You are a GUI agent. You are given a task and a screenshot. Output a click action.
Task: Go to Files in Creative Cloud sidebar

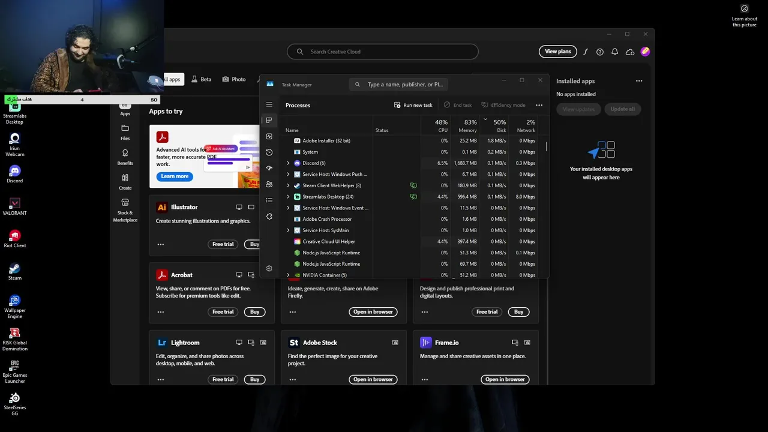click(125, 132)
